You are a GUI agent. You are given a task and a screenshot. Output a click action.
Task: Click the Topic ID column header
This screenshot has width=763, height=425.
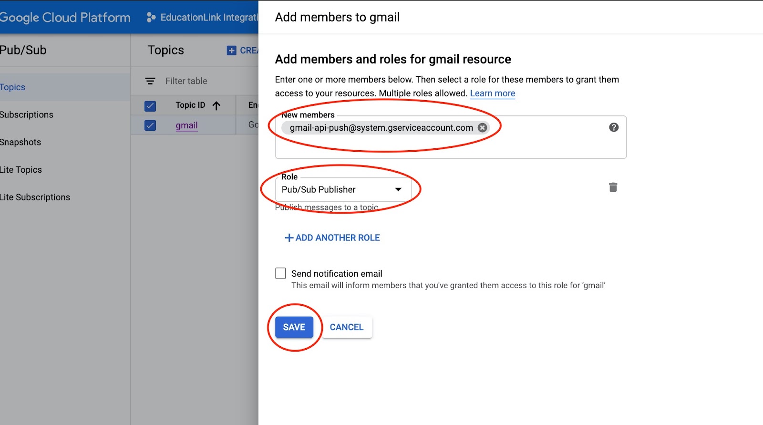190,105
